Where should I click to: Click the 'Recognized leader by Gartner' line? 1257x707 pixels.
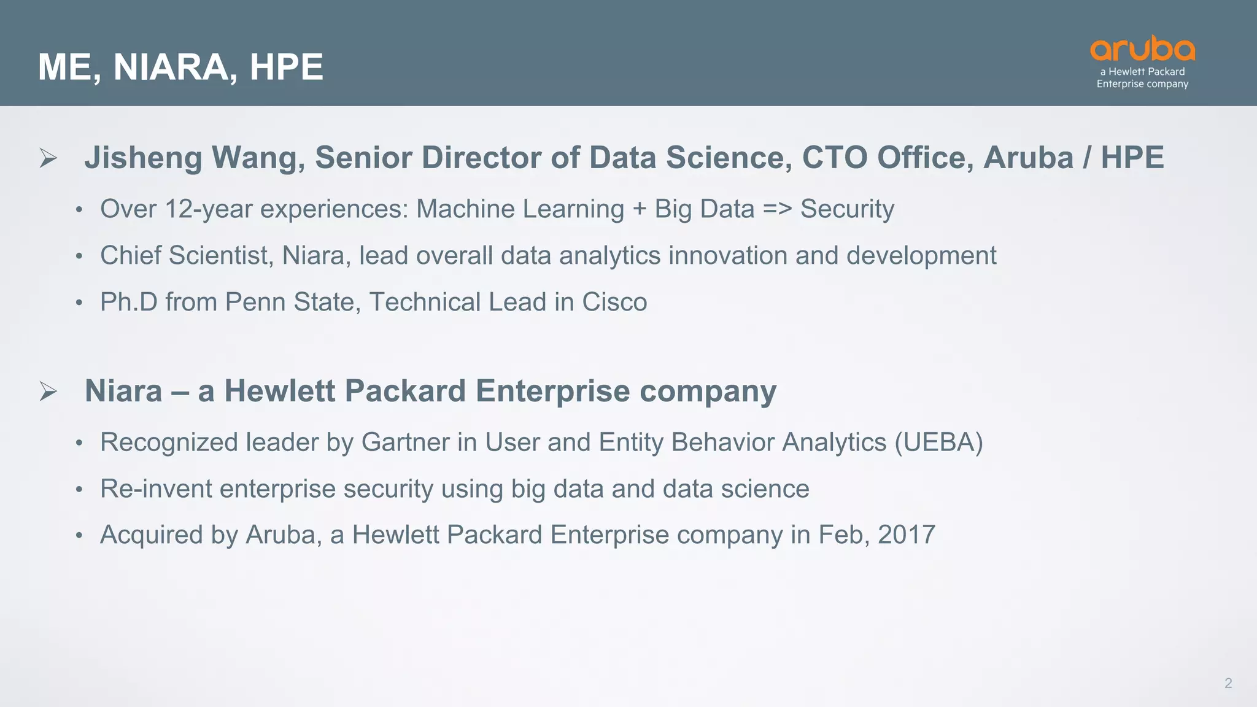(x=541, y=442)
